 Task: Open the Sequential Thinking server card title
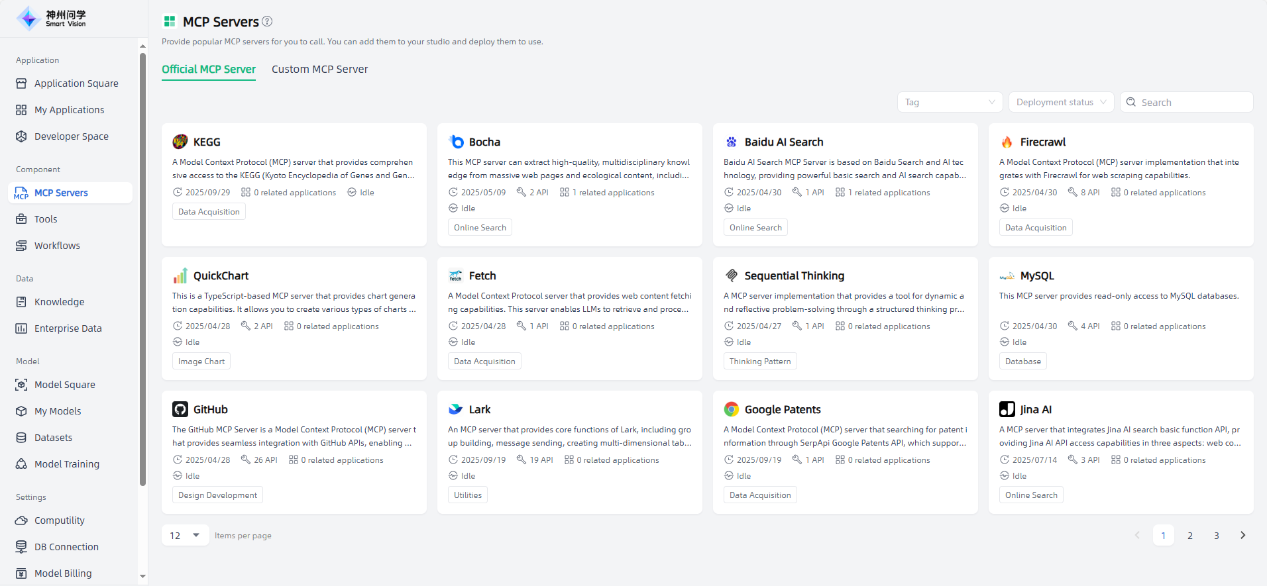tap(794, 275)
